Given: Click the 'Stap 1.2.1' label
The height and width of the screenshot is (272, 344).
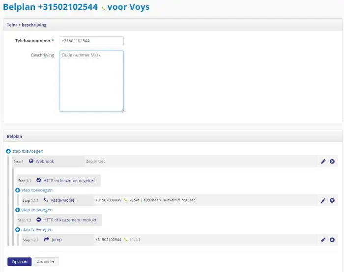Looking at the screenshot, I should coord(30,240).
